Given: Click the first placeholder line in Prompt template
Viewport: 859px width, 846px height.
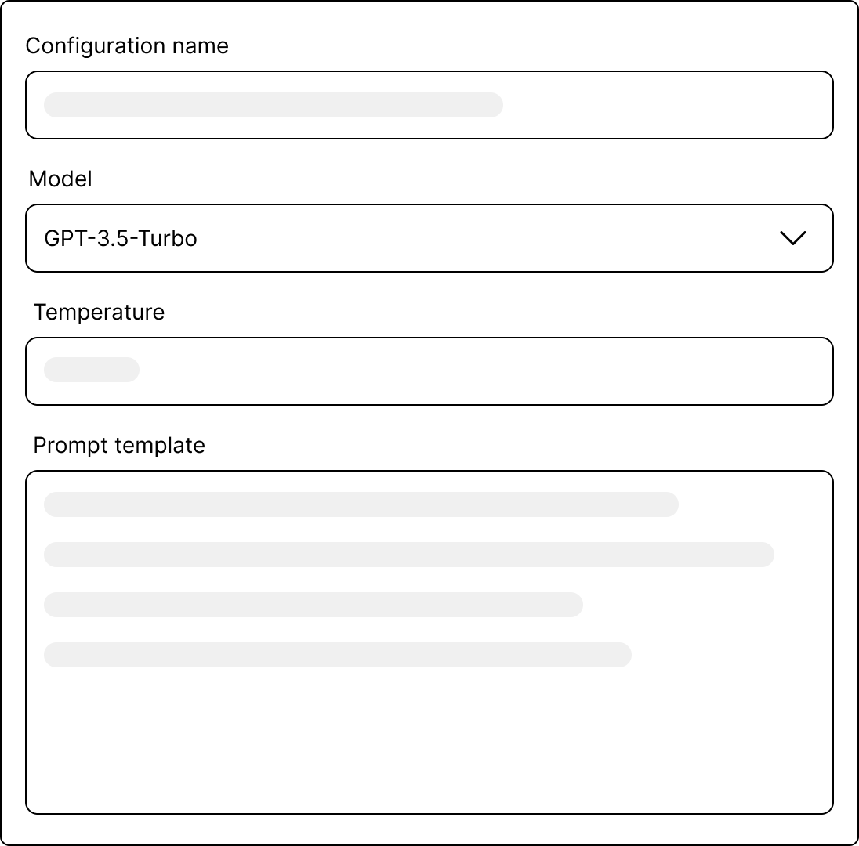Looking at the screenshot, I should pos(361,504).
